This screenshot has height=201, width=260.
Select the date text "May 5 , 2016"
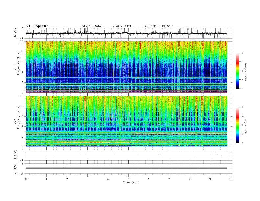pyautogui.click(x=92, y=26)
